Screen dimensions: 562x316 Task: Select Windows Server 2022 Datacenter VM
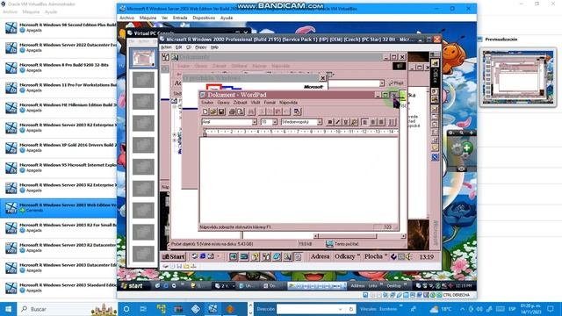point(59,47)
